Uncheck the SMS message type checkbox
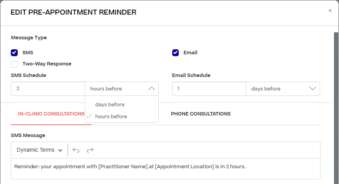339x184 pixels. click(x=14, y=53)
